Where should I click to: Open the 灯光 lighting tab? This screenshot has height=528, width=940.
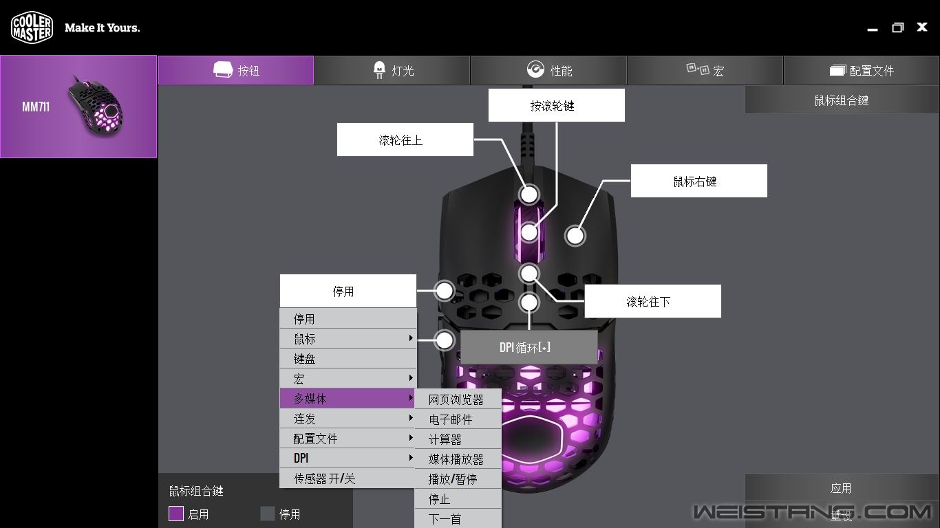(x=392, y=70)
